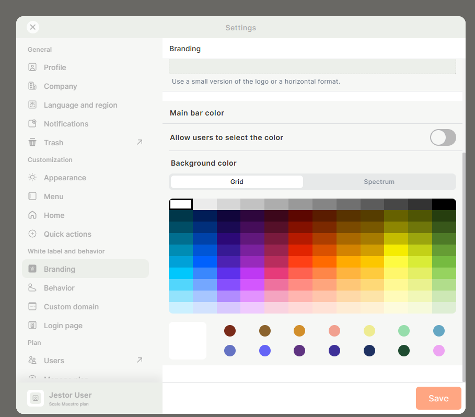
Task: Click the branding panel vertical scrollbar
Action: [x=464, y=267]
